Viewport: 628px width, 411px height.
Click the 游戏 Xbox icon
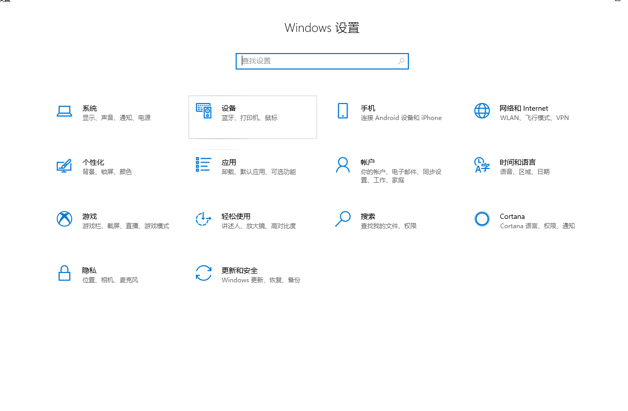click(64, 219)
